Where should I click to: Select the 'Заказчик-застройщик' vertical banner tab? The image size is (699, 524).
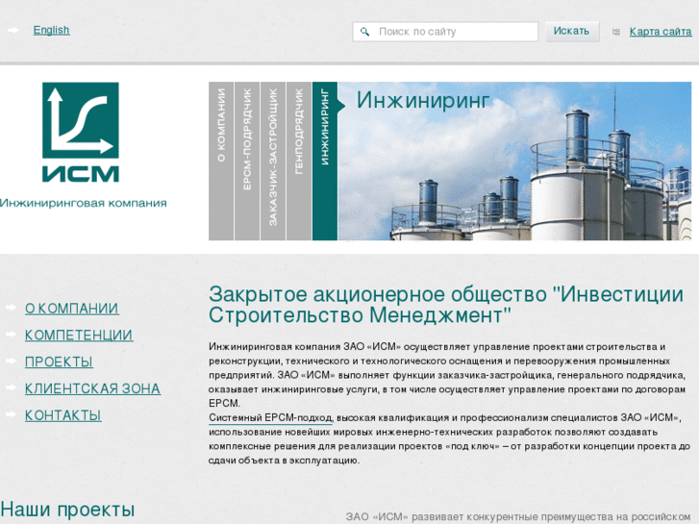273,161
